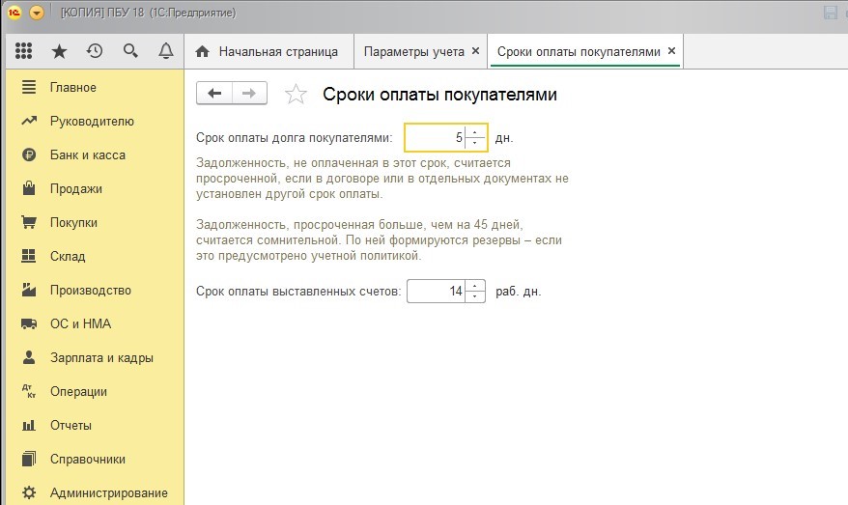This screenshot has width=848, height=505.
Task: Increase Срок оплаты долга покупателями value
Action: click(x=475, y=132)
